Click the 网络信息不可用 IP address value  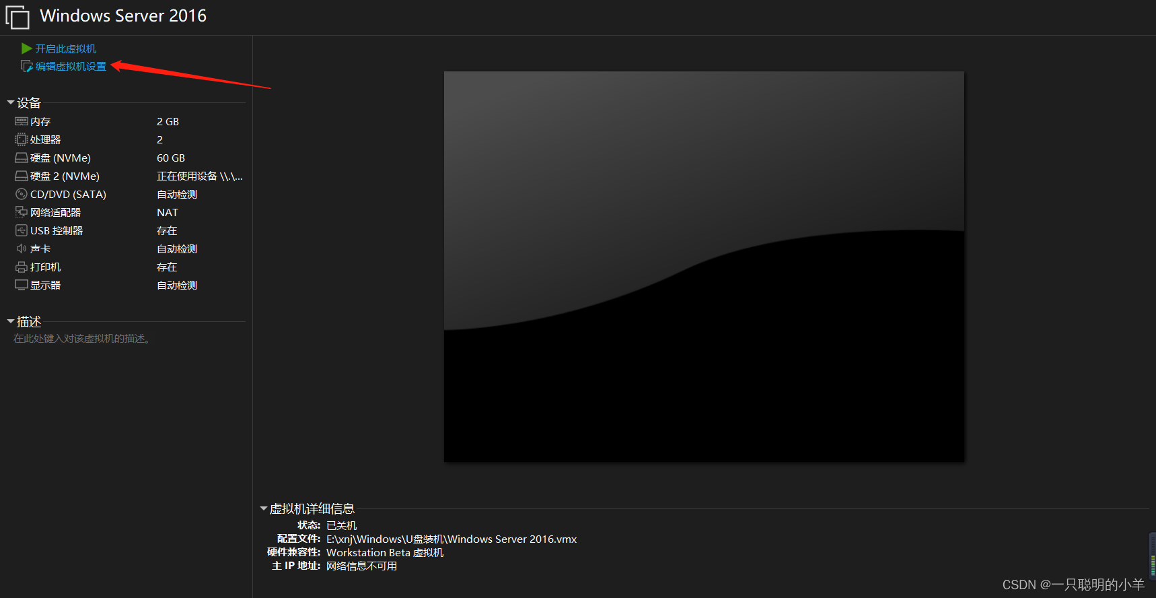(x=362, y=566)
